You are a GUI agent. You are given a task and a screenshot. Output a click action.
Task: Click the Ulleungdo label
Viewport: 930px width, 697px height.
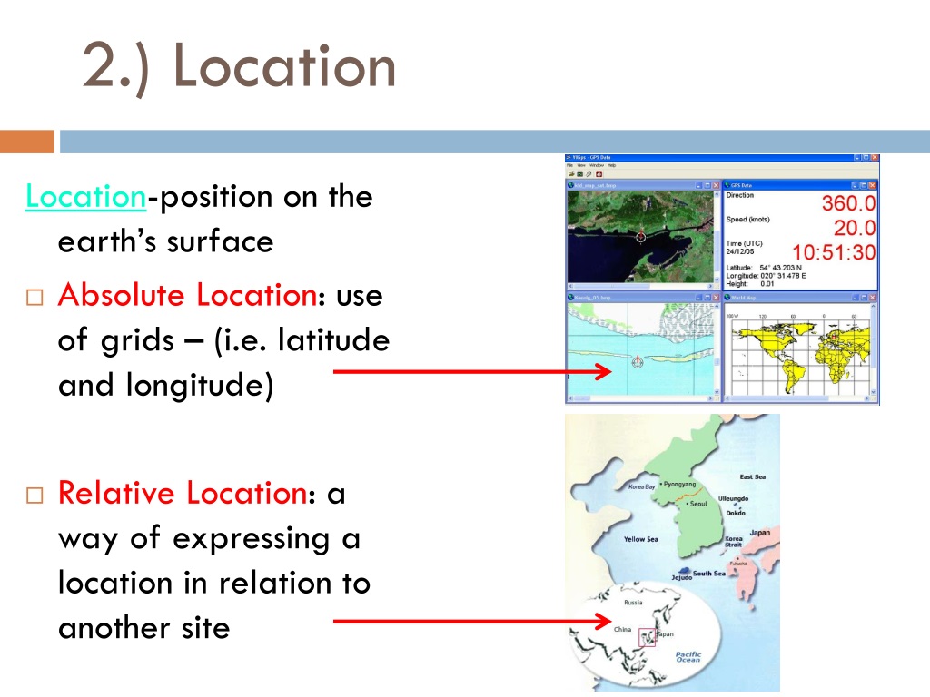[x=734, y=499]
